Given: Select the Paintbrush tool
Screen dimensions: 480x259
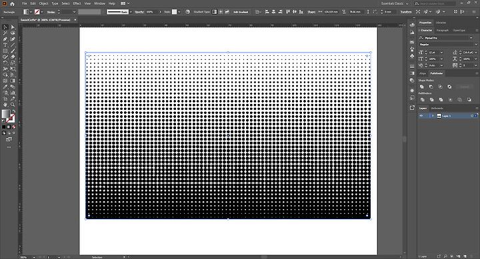Looking at the screenshot, I should [13, 51].
